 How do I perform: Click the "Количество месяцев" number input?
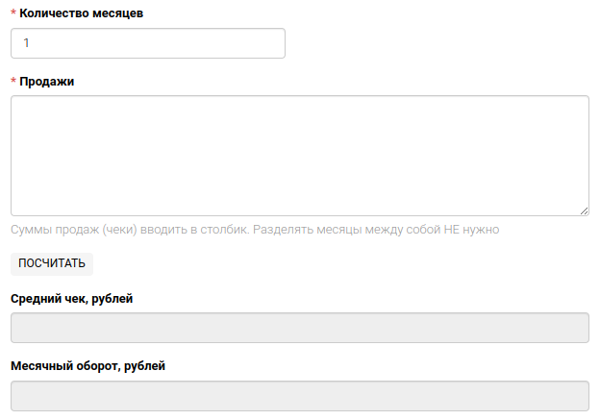tap(148, 43)
